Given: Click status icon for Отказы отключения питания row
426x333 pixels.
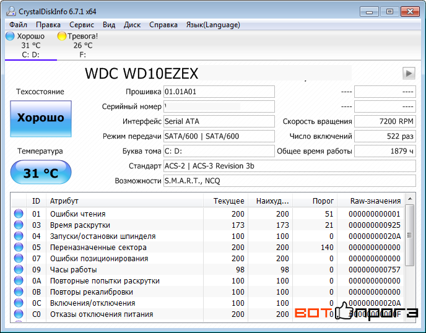Looking at the screenshot, I should point(19,314).
